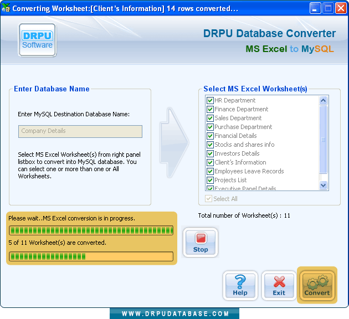Toggle the Select All checkbox
Image resolution: width=349 pixels, height=319 pixels.
pyautogui.click(x=208, y=199)
